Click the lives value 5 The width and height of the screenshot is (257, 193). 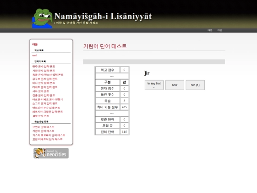pos(124,101)
